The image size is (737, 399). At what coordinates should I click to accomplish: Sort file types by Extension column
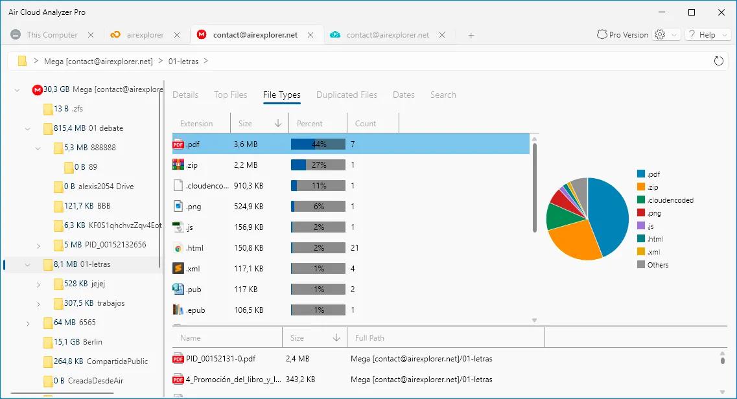pyautogui.click(x=201, y=124)
